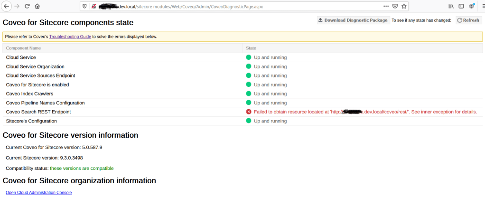This screenshot has width=485, height=197.
Task: Click green status dot for Coveo Index Crawlers
Action: pyautogui.click(x=249, y=94)
